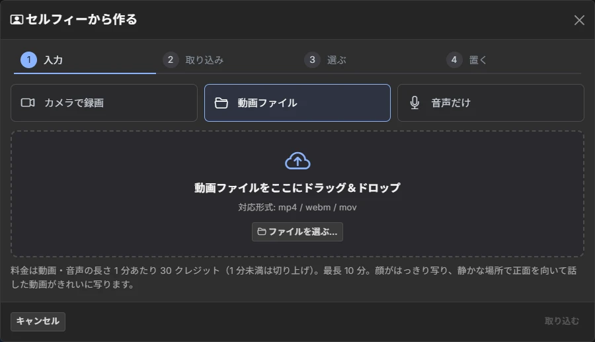Click the 対応形式: mp4 / webm / mov text

point(297,207)
